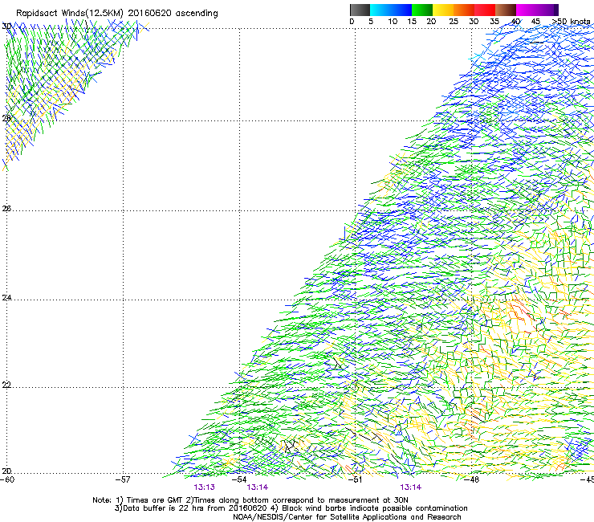
Task: Select the yellow 20–25 knots legend swatch
Action: coord(443,10)
